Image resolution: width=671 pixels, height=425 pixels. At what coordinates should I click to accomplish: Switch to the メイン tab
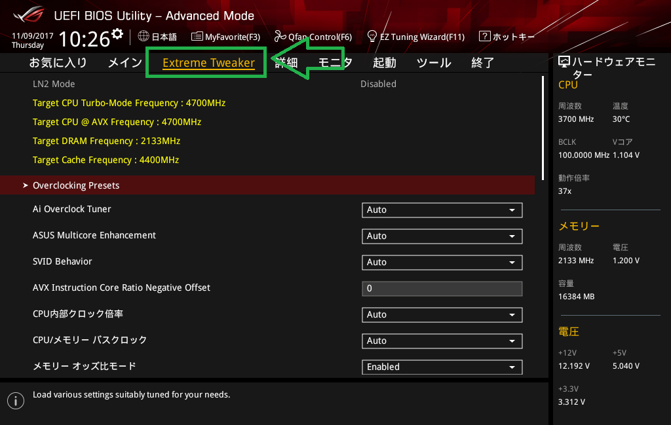(x=125, y=63)
